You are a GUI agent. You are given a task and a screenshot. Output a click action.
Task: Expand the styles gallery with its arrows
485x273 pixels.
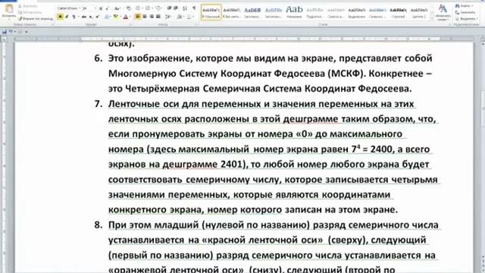point(432,17)
